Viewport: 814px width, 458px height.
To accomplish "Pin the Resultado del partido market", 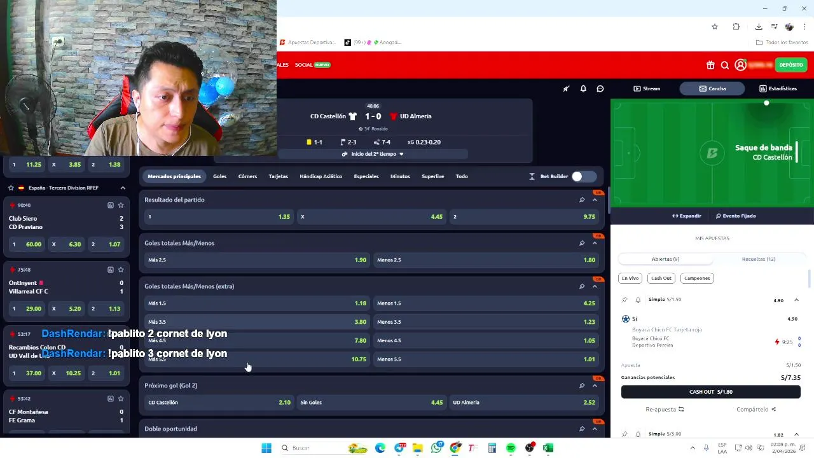I will [582, 200].
